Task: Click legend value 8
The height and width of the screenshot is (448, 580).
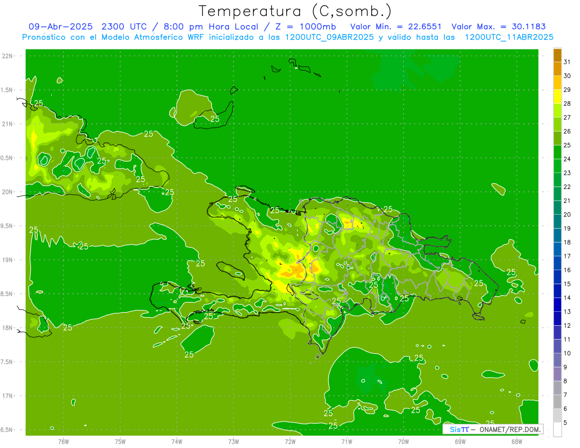Action: (565, 381)
